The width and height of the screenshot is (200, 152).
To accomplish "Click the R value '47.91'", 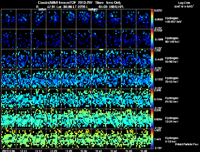I will (x=51, y=7).
